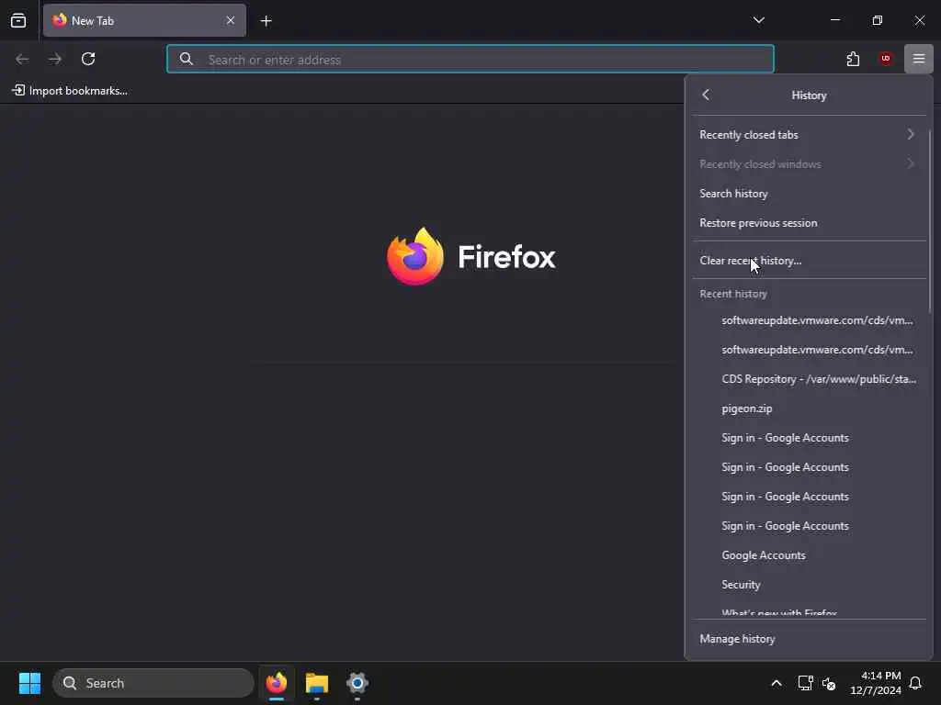941x705 pixels.
Task: Open Clear recent history dialog
Action: [x=808, y=260]
